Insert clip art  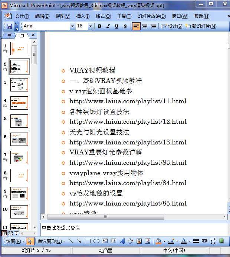tap(139, 241)
